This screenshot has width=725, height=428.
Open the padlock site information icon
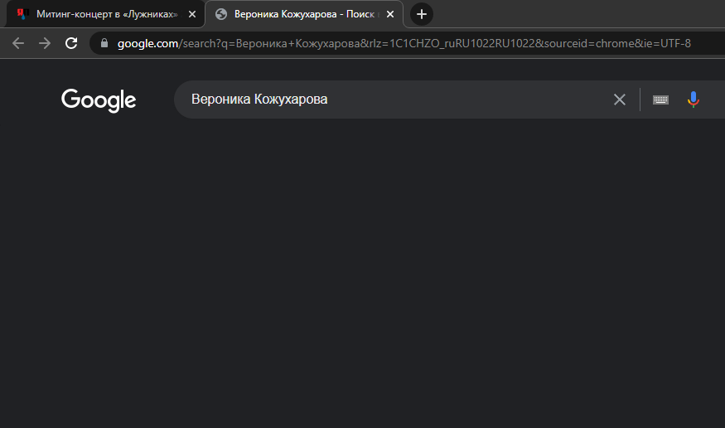coord(104,43)
